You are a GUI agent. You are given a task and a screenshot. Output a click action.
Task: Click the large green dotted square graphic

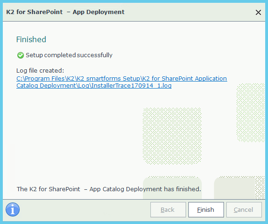click(x=172, y=136)
